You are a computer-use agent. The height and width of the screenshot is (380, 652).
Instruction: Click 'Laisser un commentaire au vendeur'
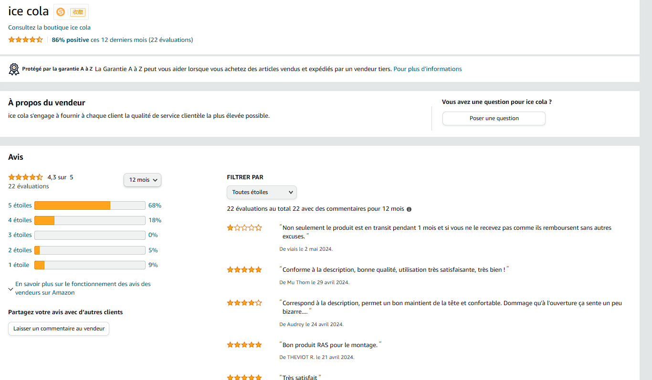point(59,329)
